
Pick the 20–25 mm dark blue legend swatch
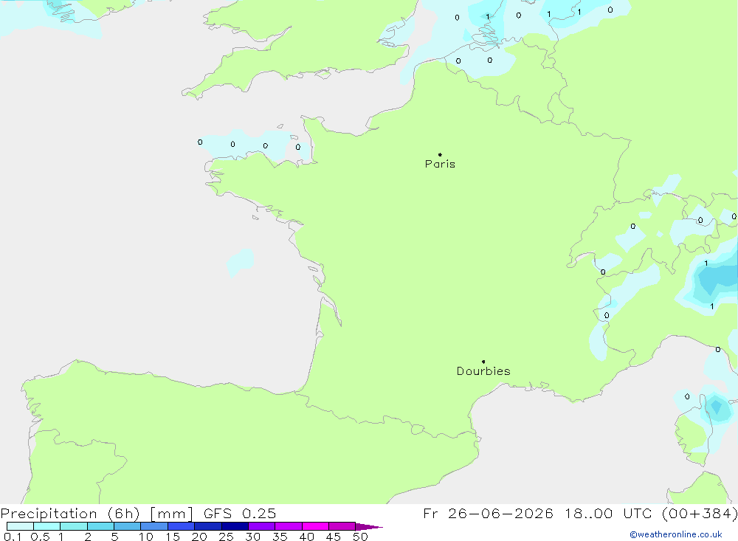tap(208, 526)
